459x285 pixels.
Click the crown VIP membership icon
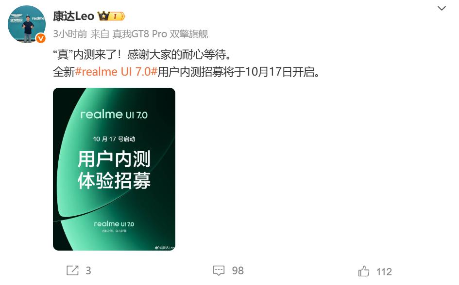(x=103, y=16)
